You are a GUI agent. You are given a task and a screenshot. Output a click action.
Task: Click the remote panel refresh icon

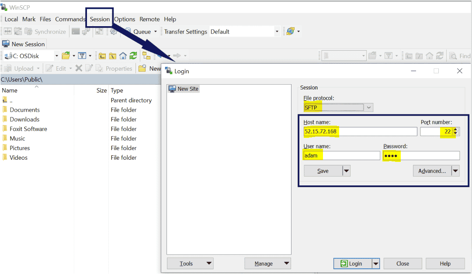click(440, 55)
